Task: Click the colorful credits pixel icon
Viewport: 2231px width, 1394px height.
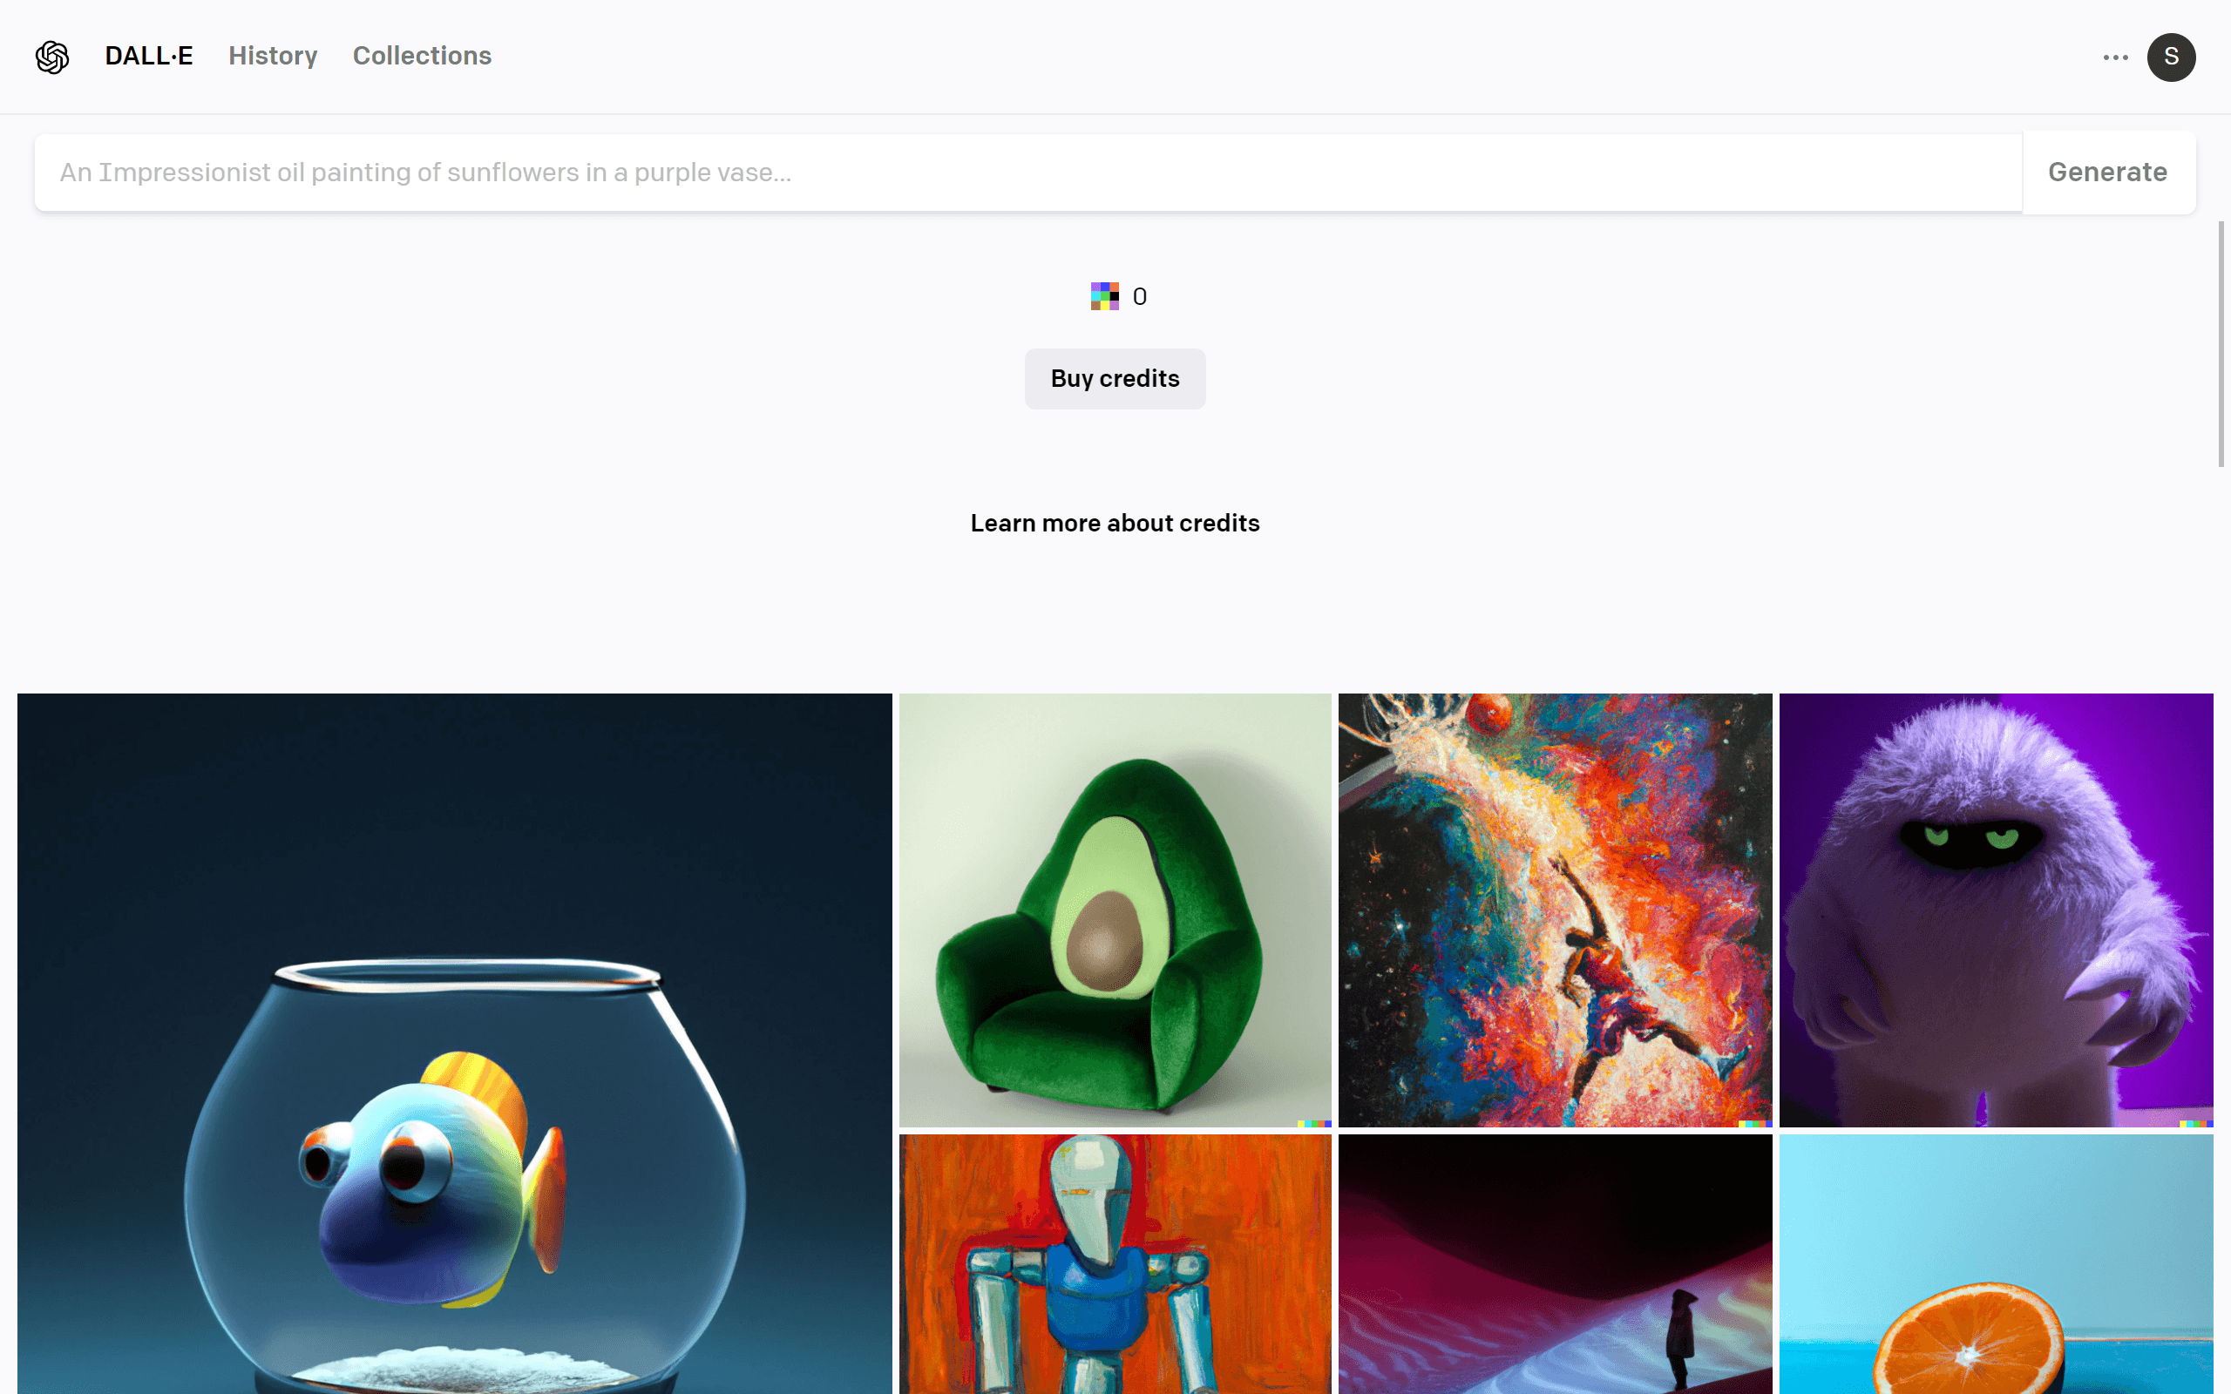Action: click(1104, 296)
